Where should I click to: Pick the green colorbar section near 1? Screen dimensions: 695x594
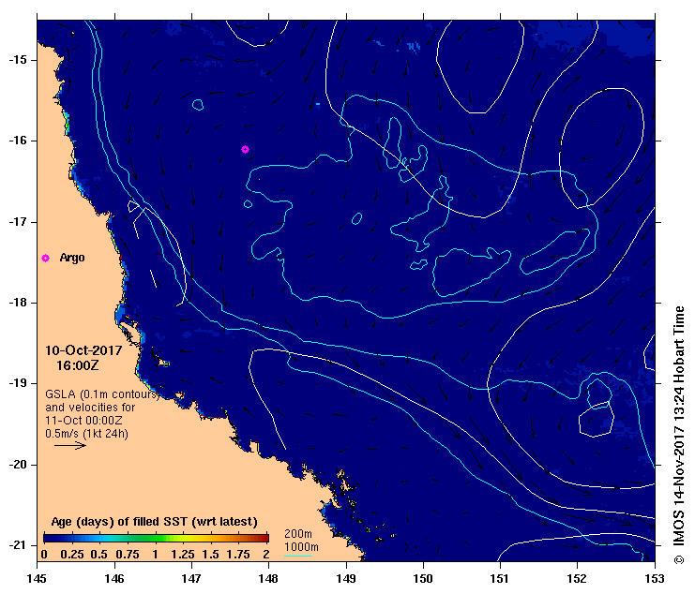(x=158, y=539)
